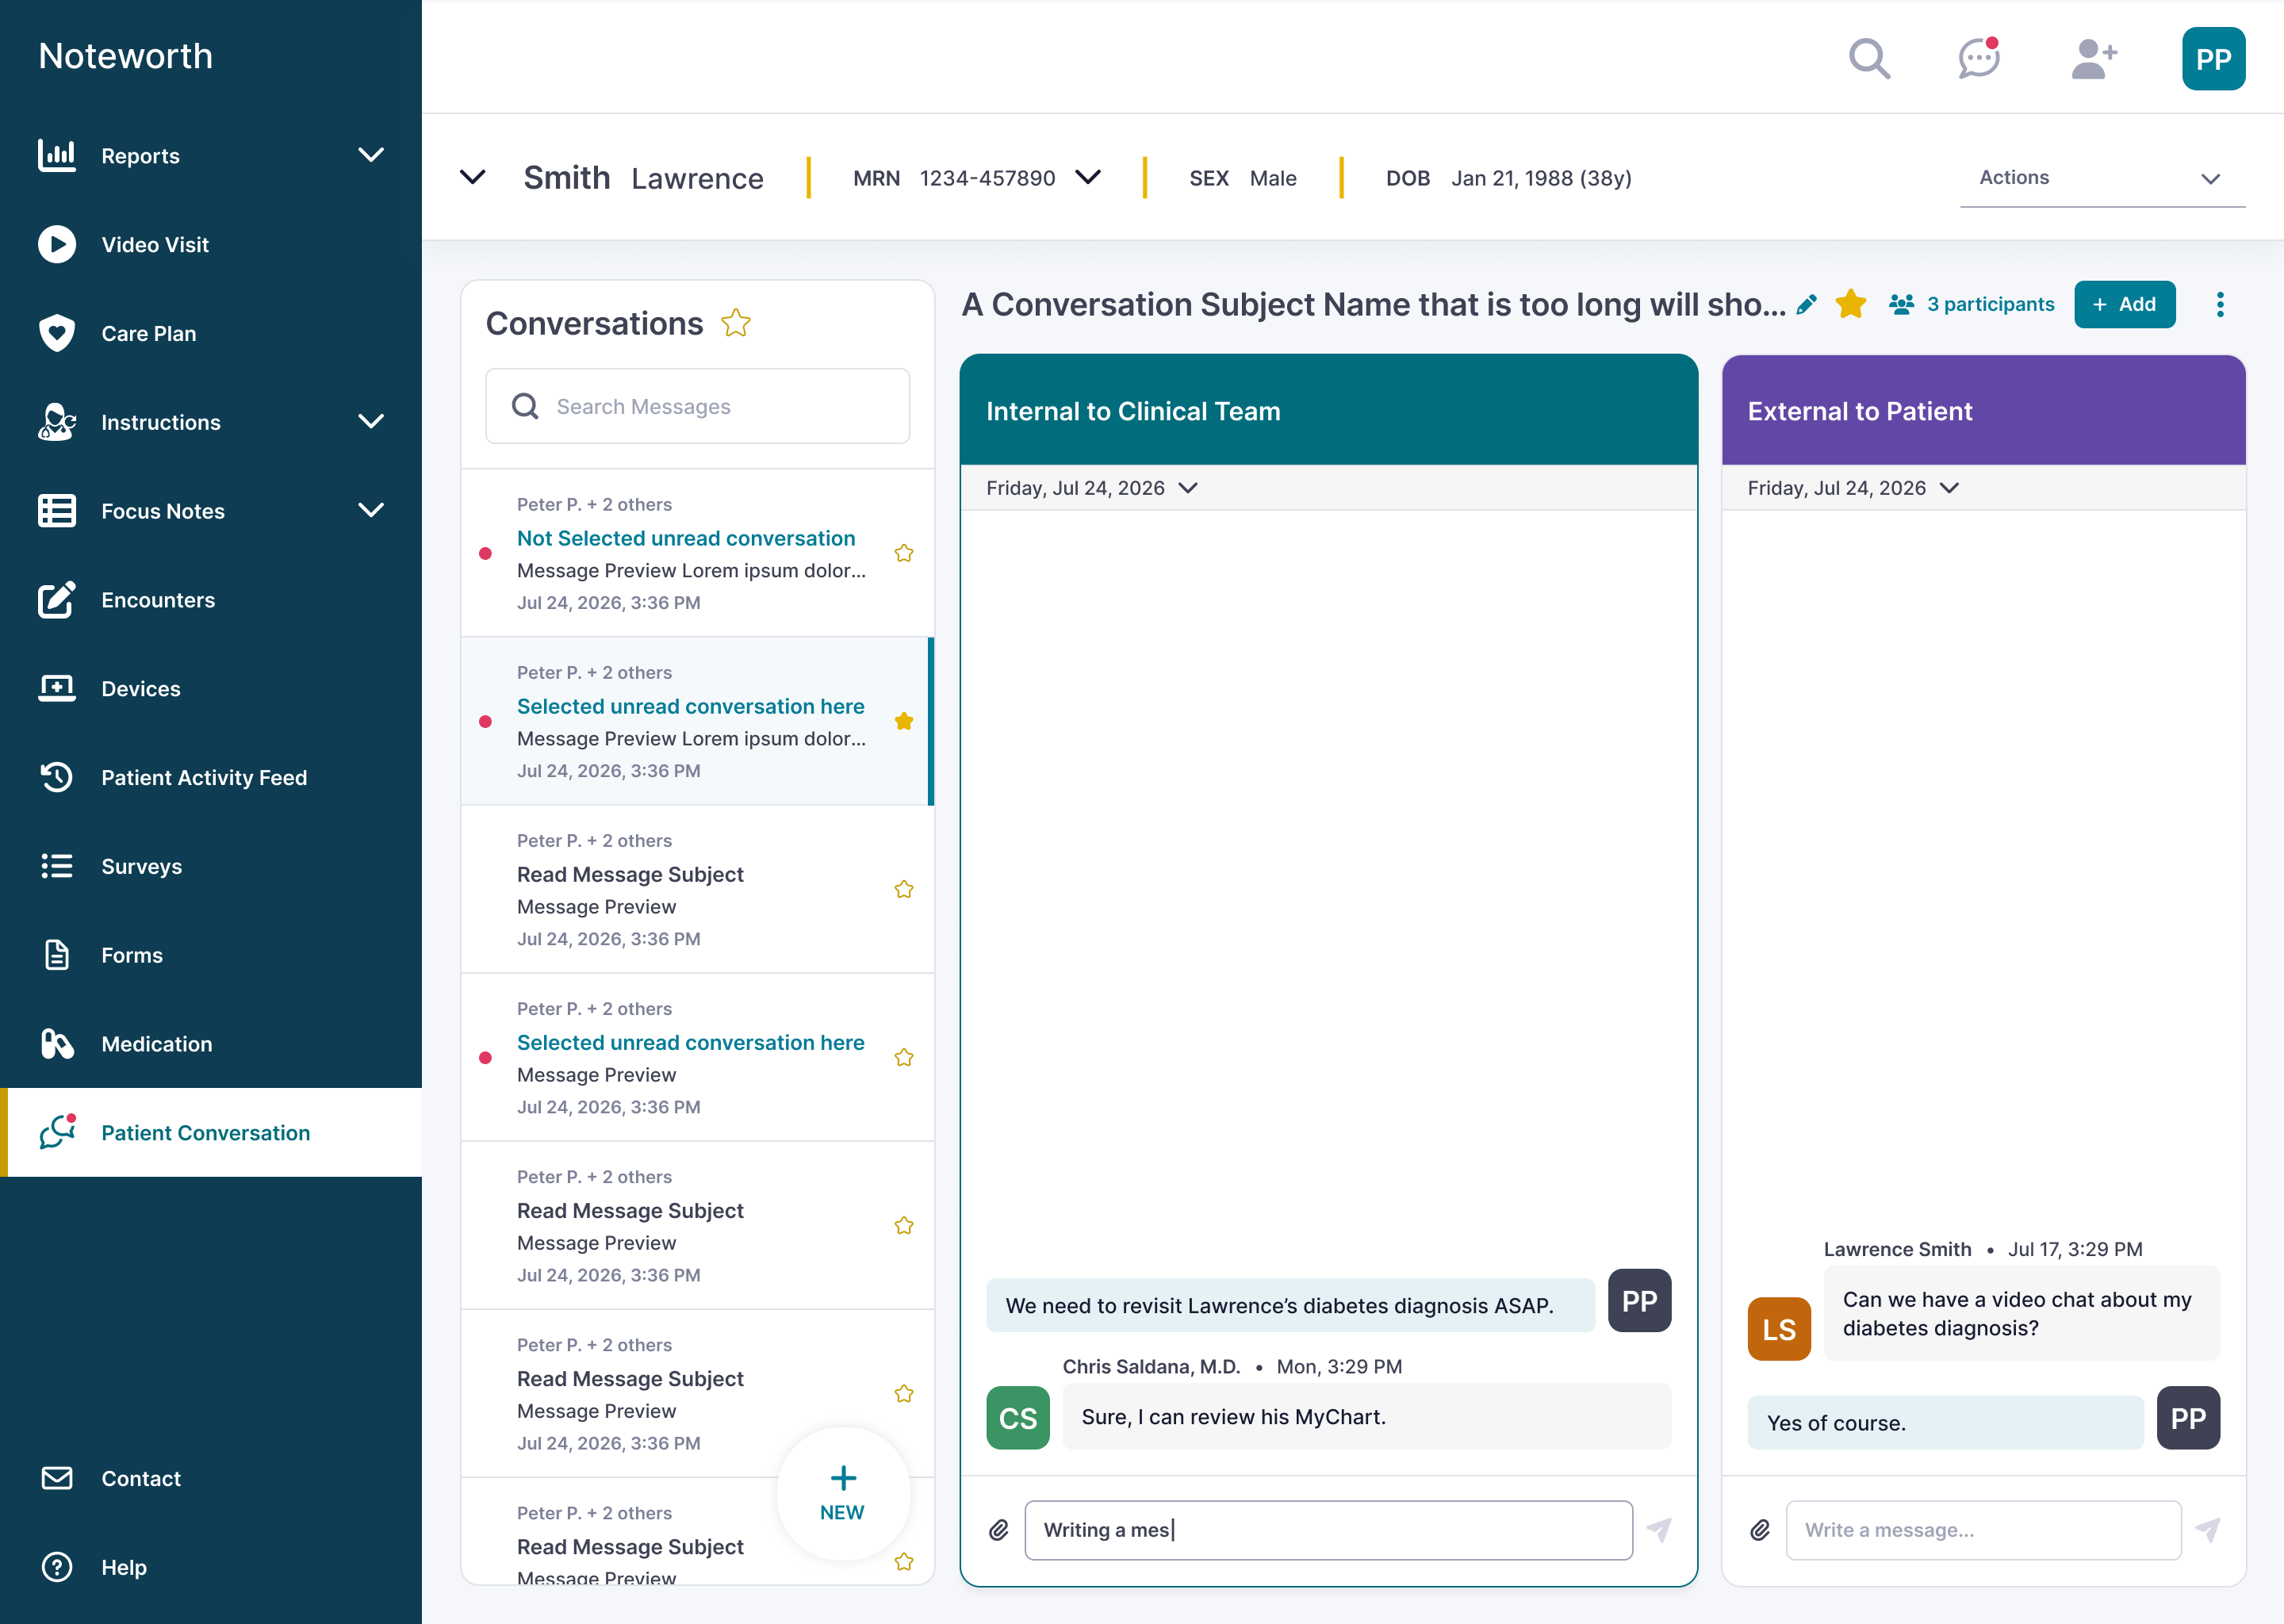Star the Not Selected unread conversation

(x=904, y=553)
